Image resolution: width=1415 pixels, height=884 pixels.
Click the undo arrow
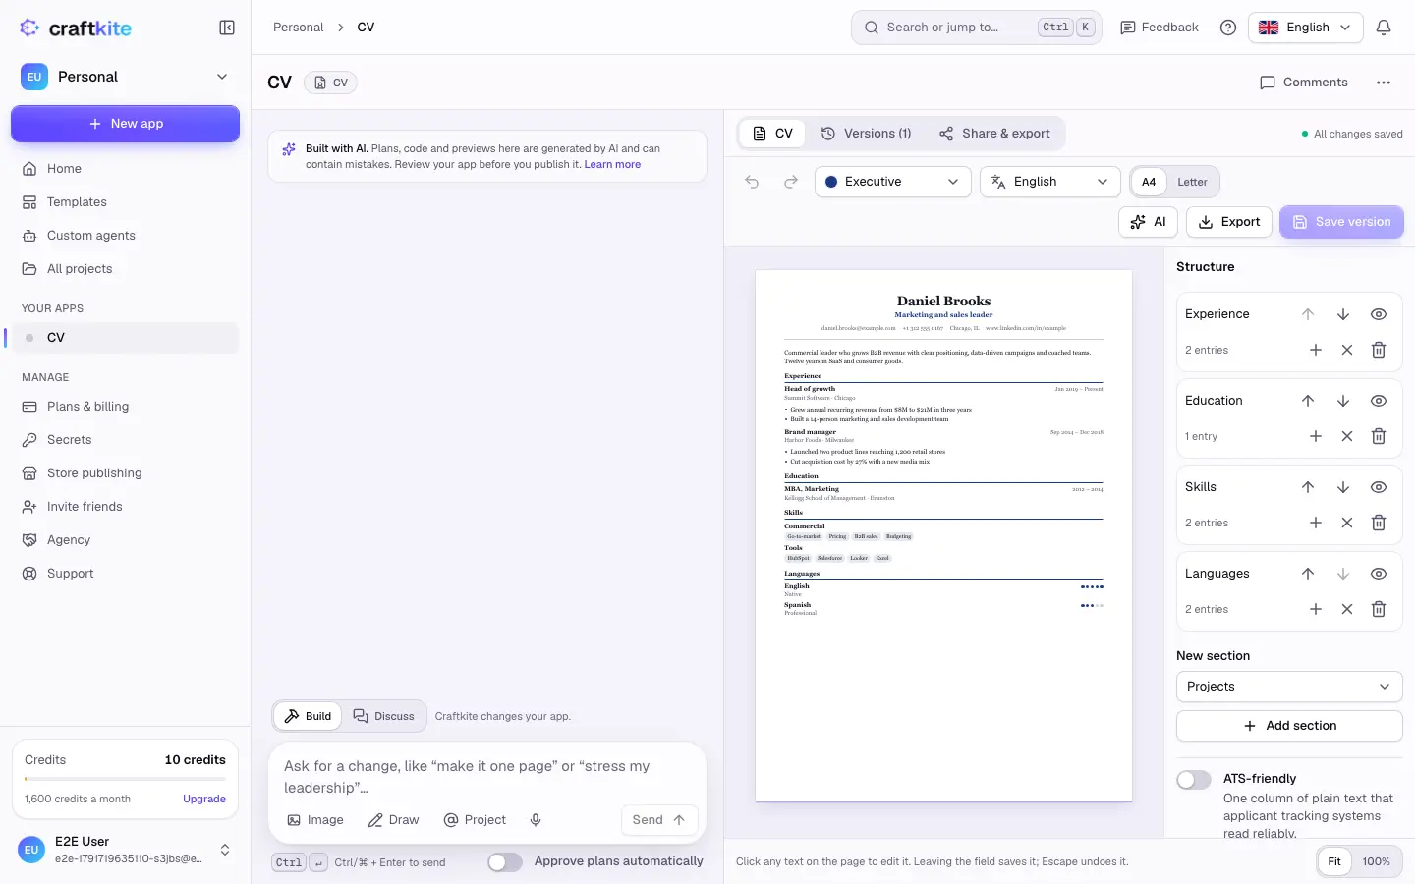[x=752, y=182]
